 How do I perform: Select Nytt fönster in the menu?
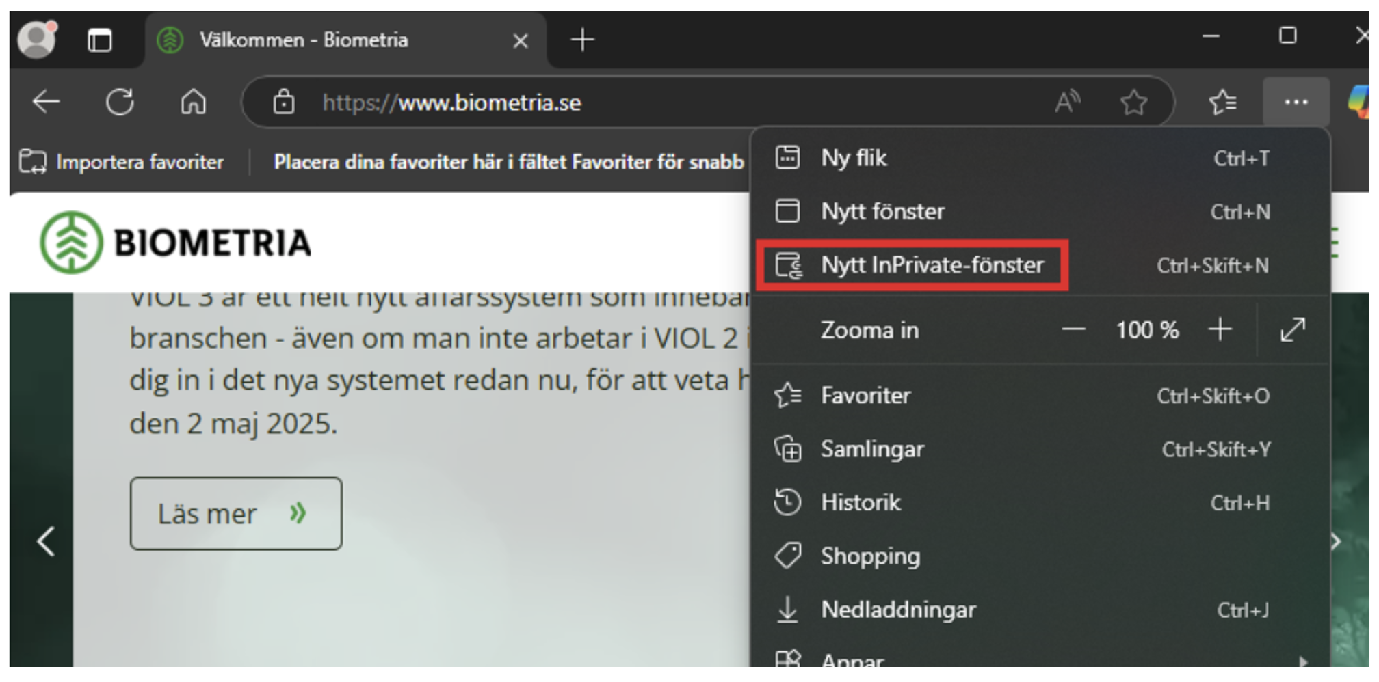click(1040, 211)
